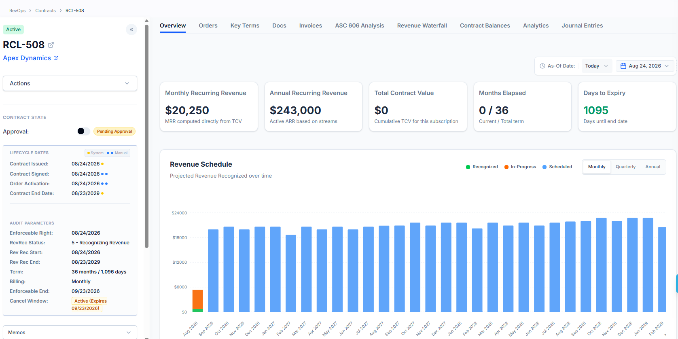Image resolution: width=678 pixels, height=339 pixels.
Task: Click the Active status badge
Action: tap(13, 30)
